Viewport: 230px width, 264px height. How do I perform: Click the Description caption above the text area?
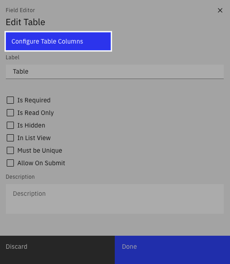coord(20,177)
